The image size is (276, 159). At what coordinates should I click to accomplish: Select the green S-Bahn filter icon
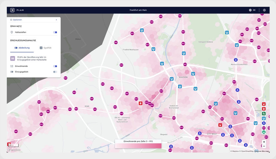264,114
